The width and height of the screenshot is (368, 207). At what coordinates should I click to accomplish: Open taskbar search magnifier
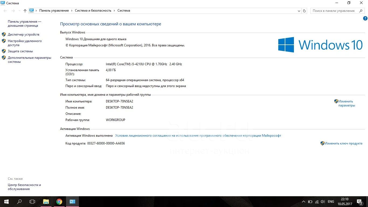click(x=19, y=202)
